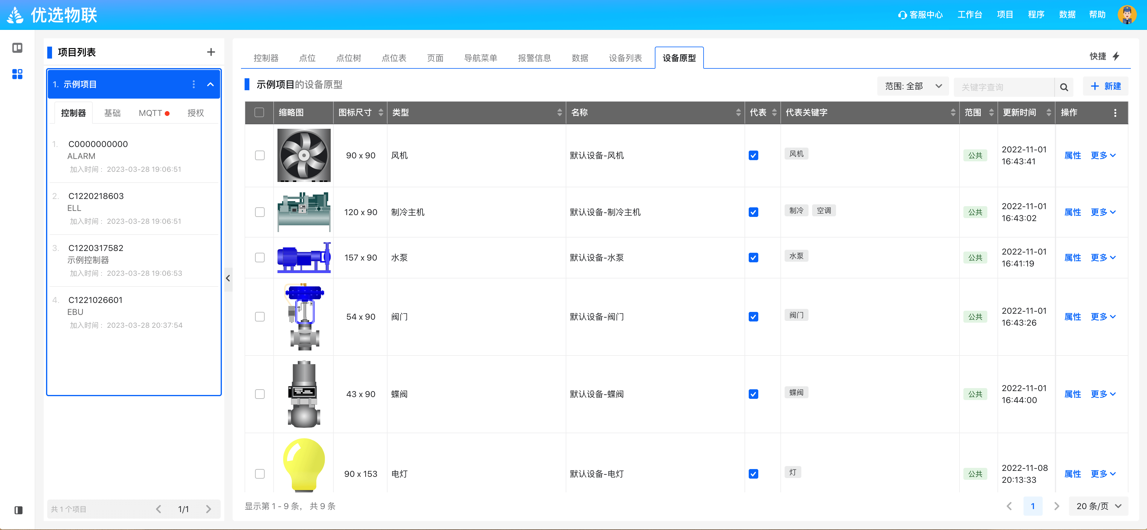
Task: Sort by 更新时间 column
Action: [x=1049, y=113]
